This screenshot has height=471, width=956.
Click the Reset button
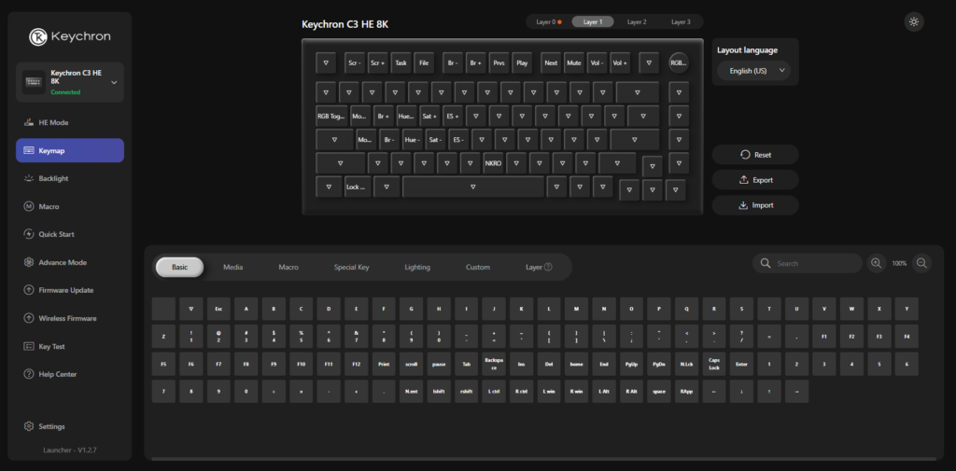click(755, 155)
